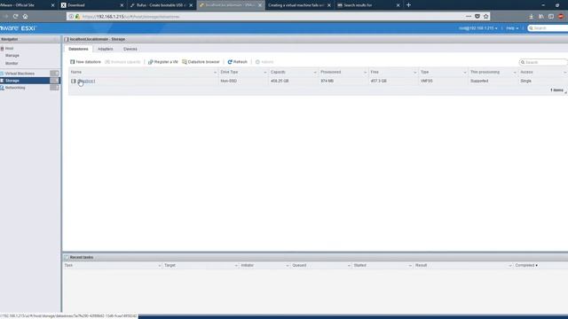The width and height of the screenshot is (568, 319).
Task: Open the Drive Type column dropdown arrow
Action: click(x=265, y=73)
